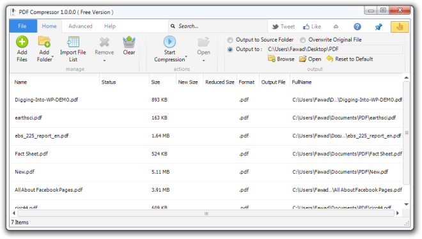
Task: Select Output to Source Folder option
Action: 230,40
